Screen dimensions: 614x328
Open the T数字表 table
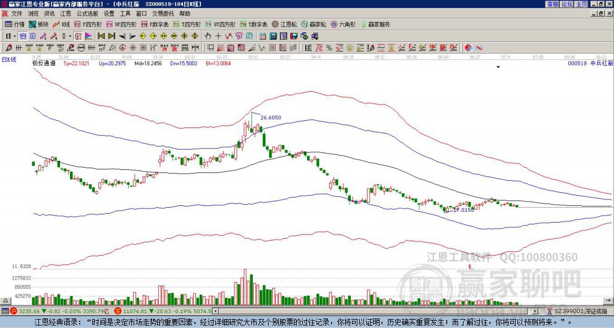254,25
